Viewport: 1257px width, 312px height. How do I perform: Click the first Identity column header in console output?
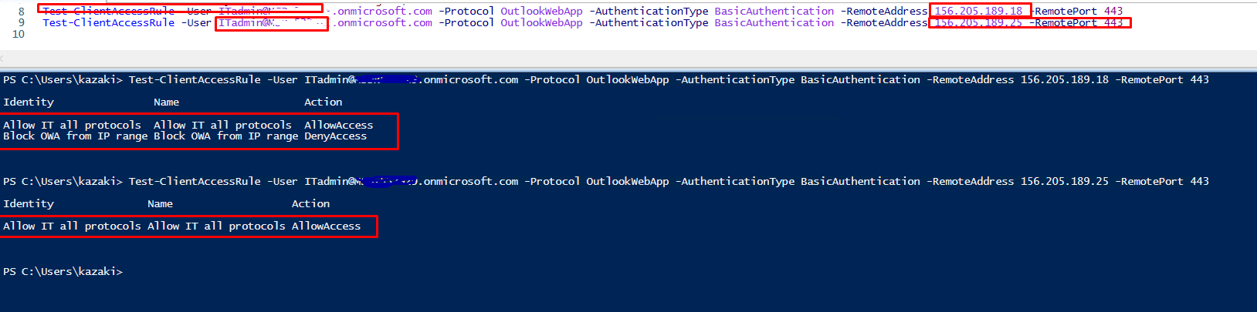coord(29,102)
